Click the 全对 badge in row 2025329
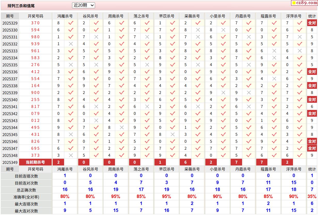Screen dimensions: 318x215 pos(312,23)
